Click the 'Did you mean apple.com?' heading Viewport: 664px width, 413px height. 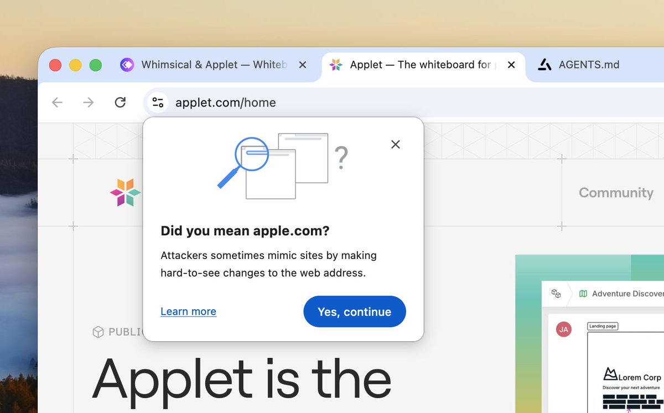point(245,231)
